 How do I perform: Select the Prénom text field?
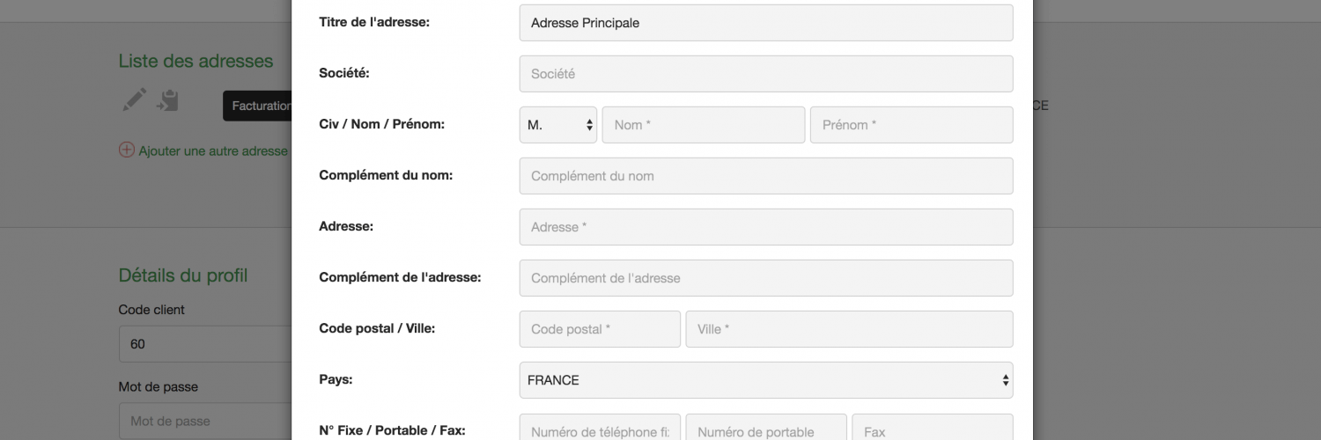click(x=911, y=125)
